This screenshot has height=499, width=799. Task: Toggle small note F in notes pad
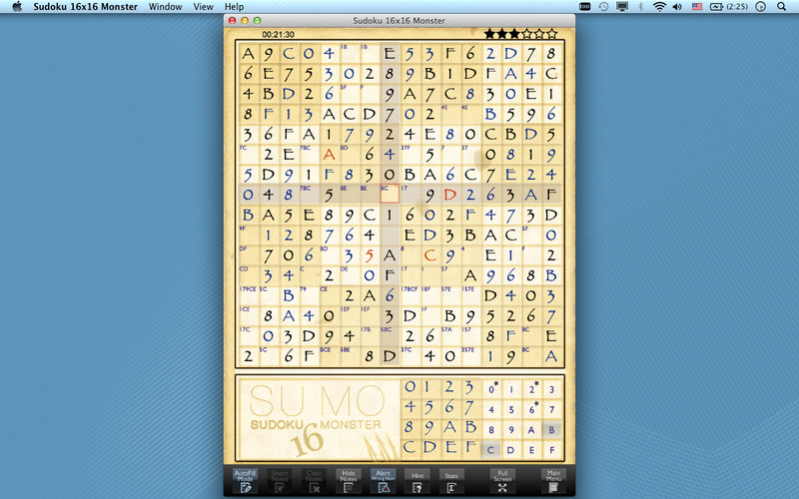(551, 450)
